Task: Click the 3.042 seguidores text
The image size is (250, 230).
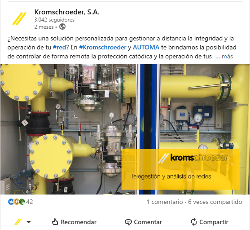Action: [54, 20]
